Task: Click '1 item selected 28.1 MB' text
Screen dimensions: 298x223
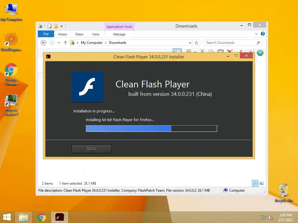Action: point(77,184)
